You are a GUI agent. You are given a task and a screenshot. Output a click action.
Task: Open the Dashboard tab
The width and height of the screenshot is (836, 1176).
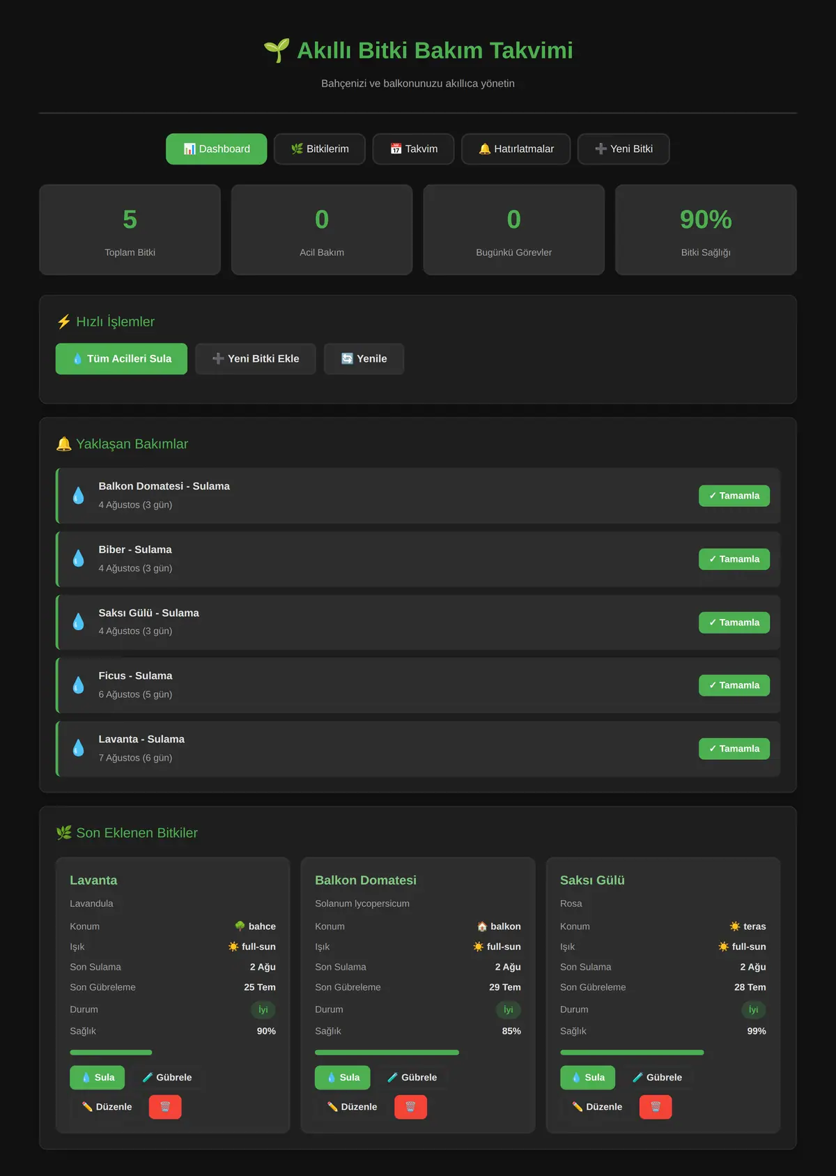[216, 149]
